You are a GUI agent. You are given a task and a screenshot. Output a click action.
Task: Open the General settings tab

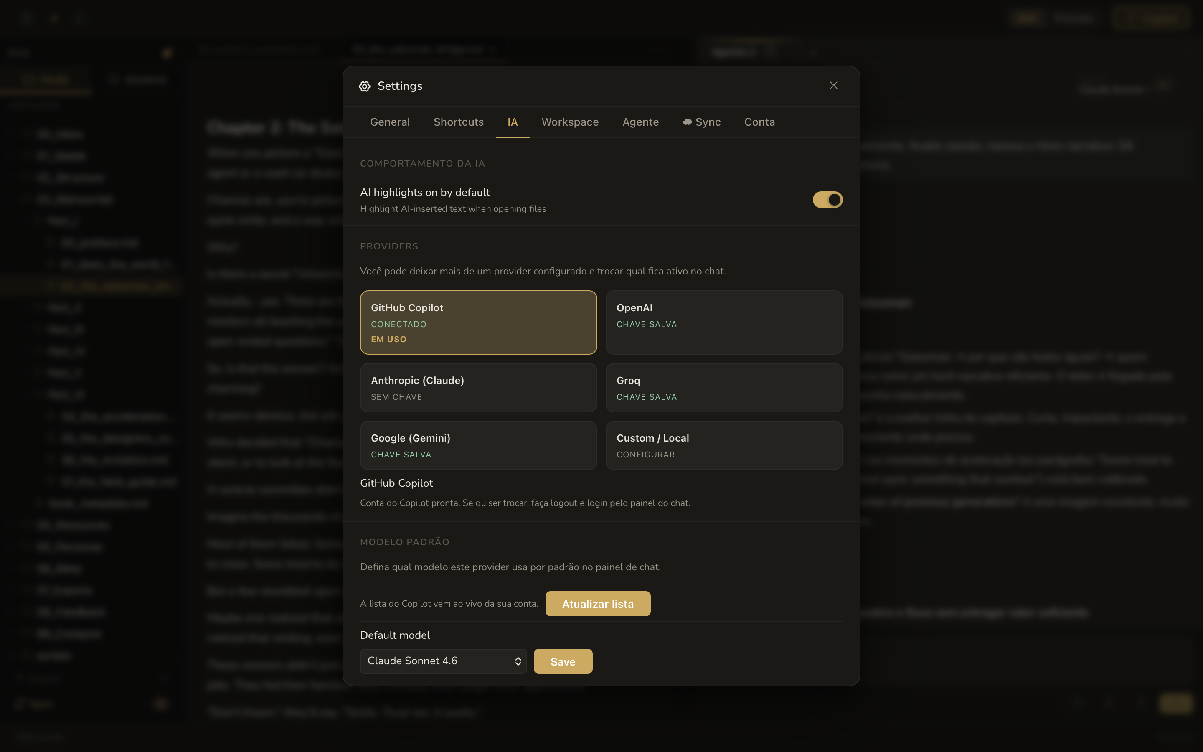pyautogui.click(x=390, y=122)
